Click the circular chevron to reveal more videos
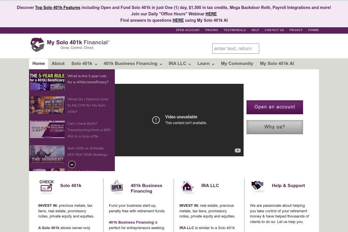Screen dimensions: 348x232 [72, 164]
